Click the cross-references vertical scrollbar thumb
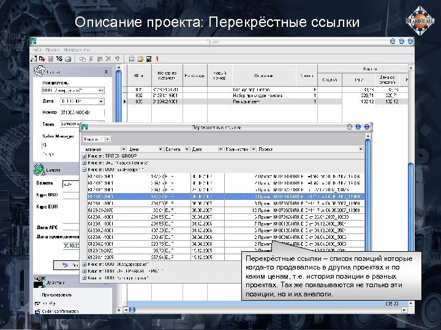Screen dimensions: 441x330 point(367,196)
